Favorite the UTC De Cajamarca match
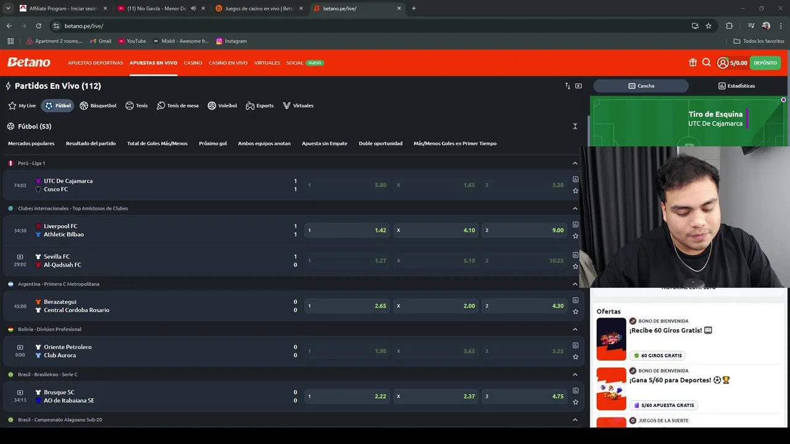This screenshot has height=444, width=790. click(575, 191)
